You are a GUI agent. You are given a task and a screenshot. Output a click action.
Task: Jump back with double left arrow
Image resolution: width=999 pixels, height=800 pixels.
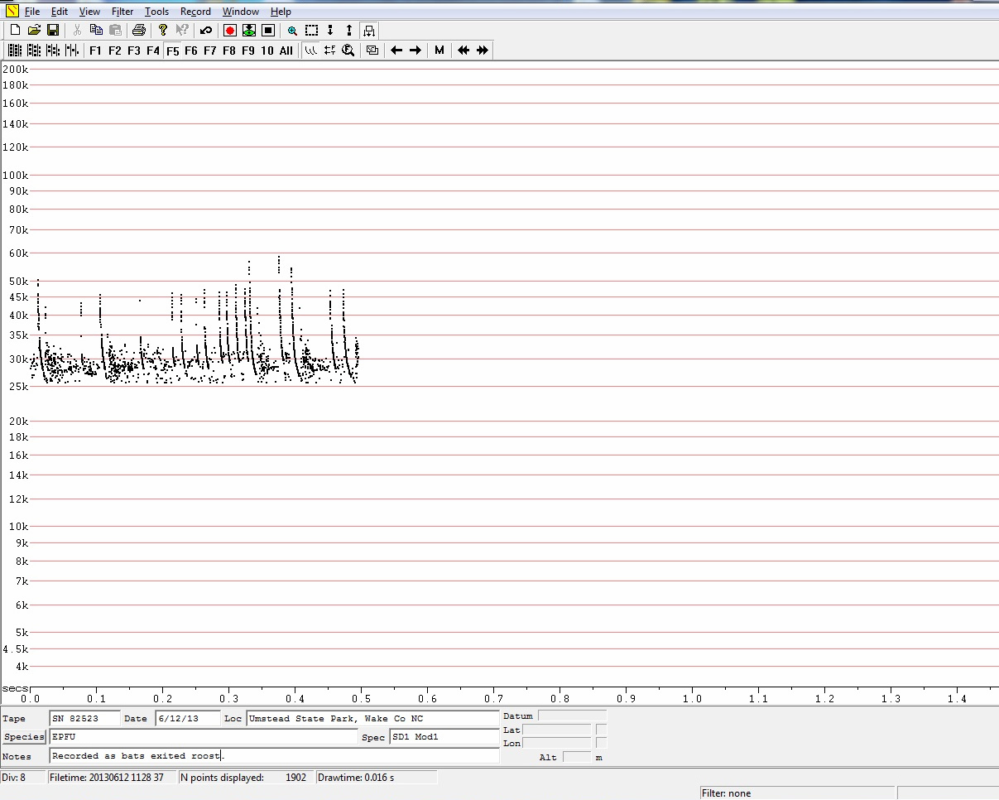click(x=463, y=51)
